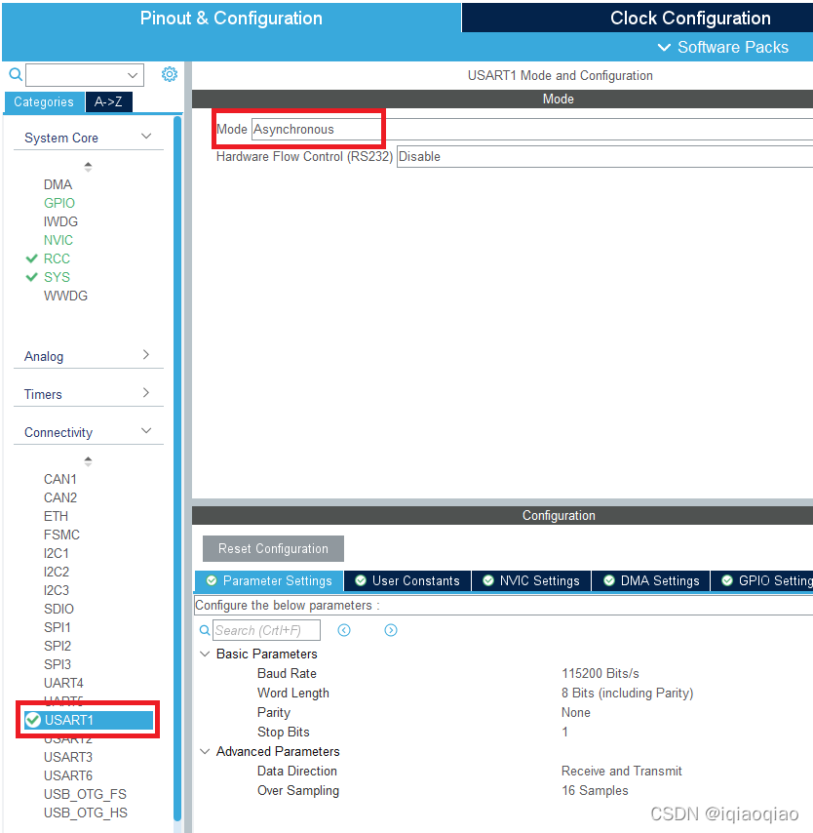The image size is (813, 833).
Task: Click the Reset Configuration button
Action: (x=274, y=549)
